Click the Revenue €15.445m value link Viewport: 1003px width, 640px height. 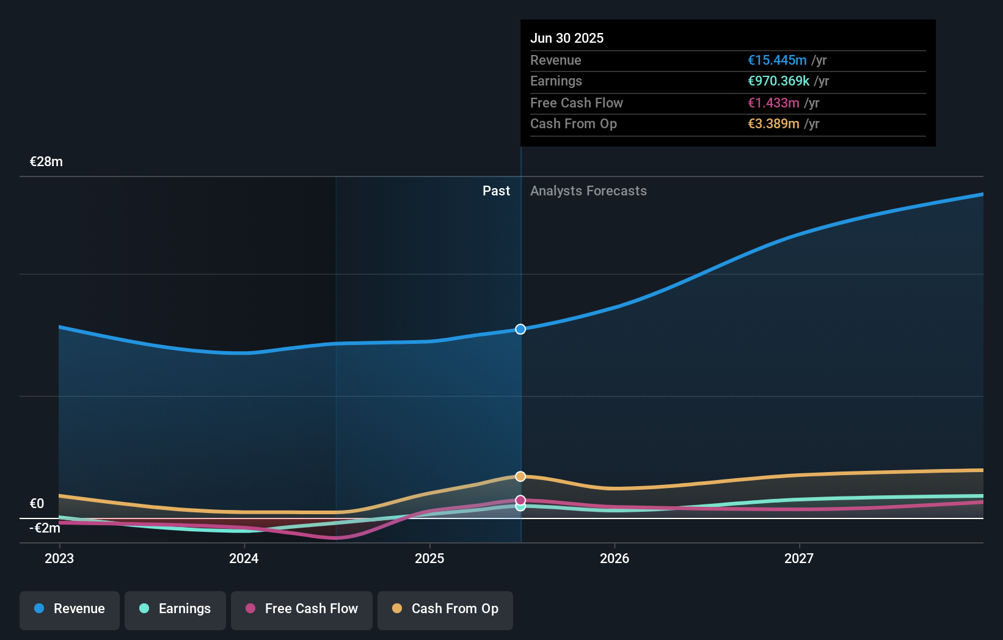point(776,60)
